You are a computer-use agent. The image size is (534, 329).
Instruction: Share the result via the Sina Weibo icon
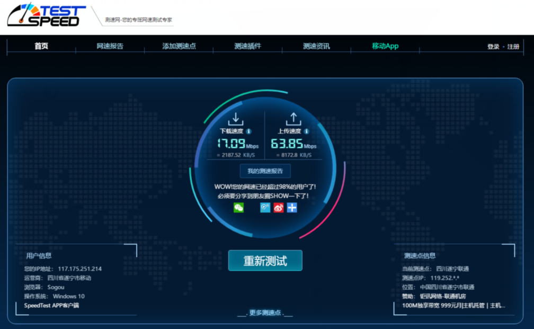click(x=279, y=208)
